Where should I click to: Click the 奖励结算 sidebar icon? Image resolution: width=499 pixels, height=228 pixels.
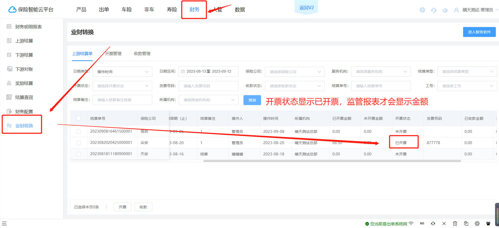pos(9,83)
